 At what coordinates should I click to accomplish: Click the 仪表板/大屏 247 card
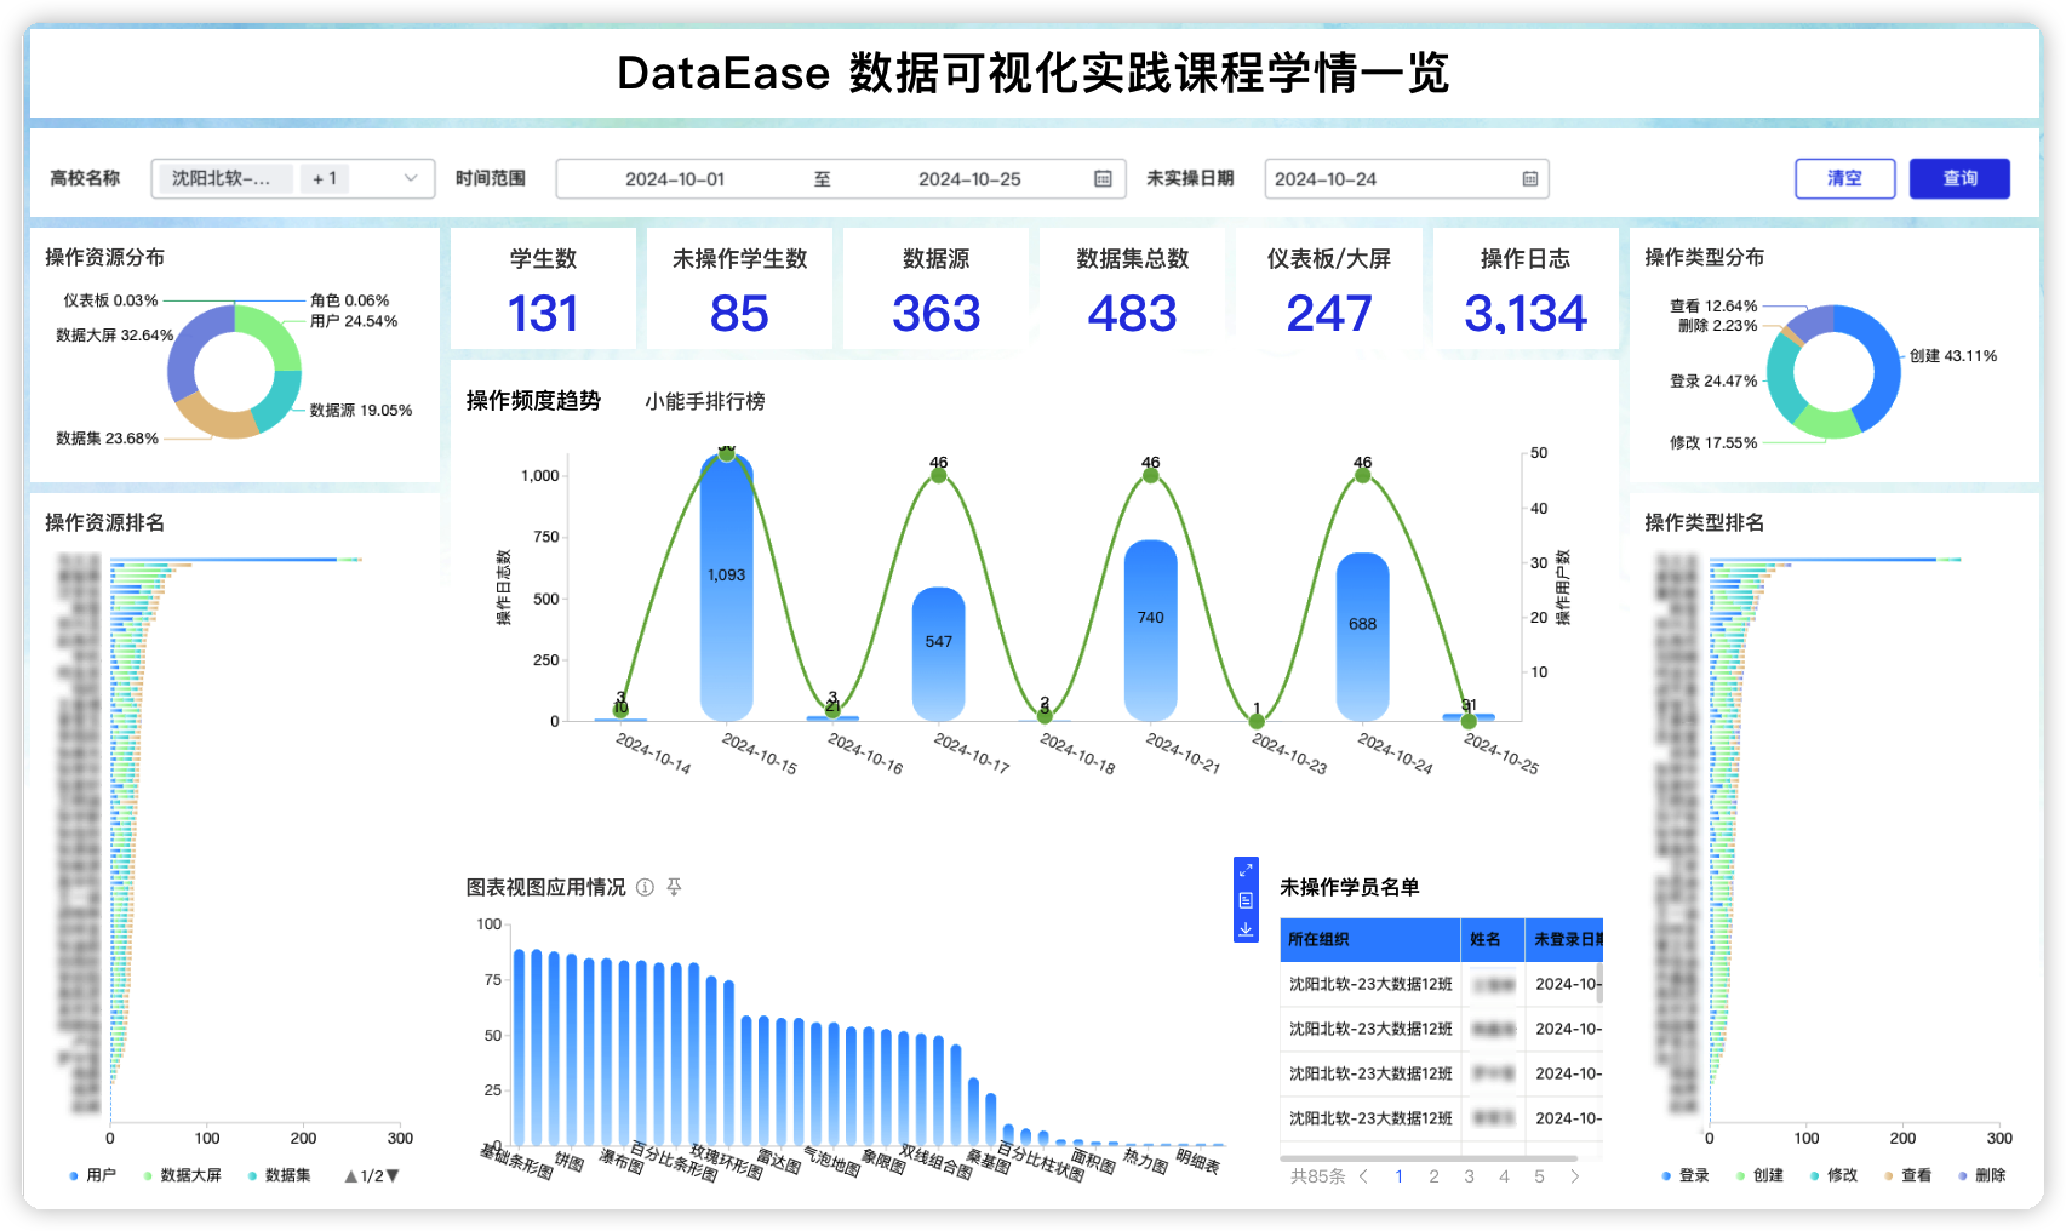[1329, 290]
